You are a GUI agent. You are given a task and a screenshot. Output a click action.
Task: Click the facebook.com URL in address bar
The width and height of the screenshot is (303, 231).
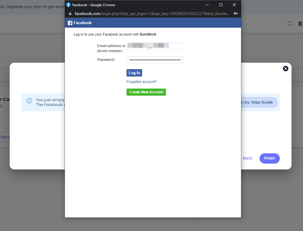tap(152, 14)
